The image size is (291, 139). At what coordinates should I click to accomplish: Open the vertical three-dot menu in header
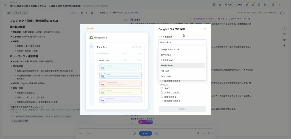pyautogui.click(x=286, y=5)
